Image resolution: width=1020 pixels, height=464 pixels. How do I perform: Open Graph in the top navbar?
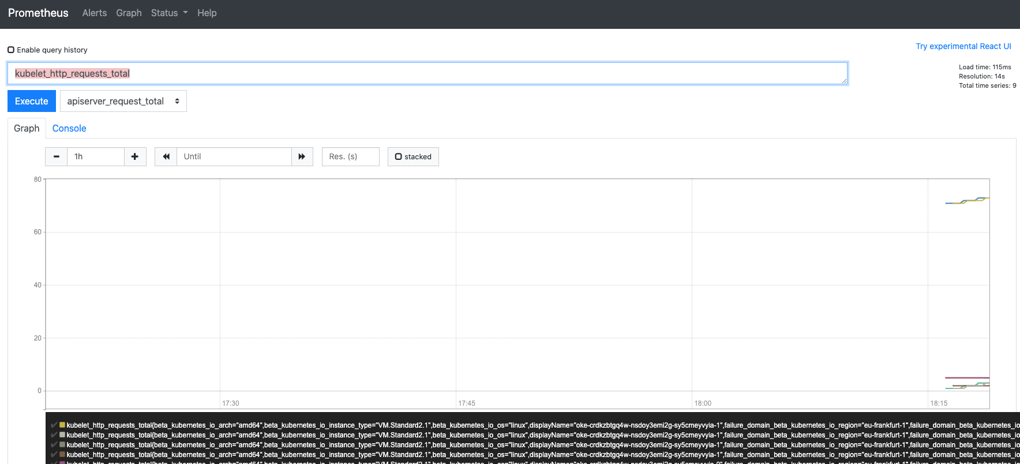point(129,13)
